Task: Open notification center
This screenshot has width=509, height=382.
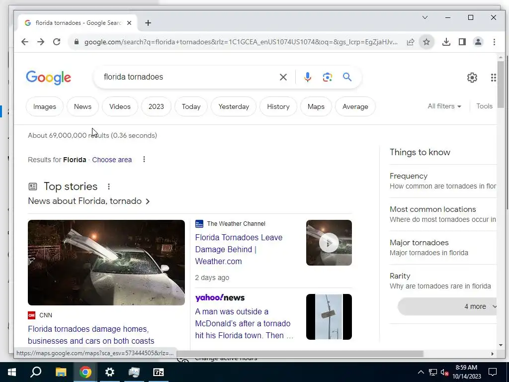Action: click(493, 372)
